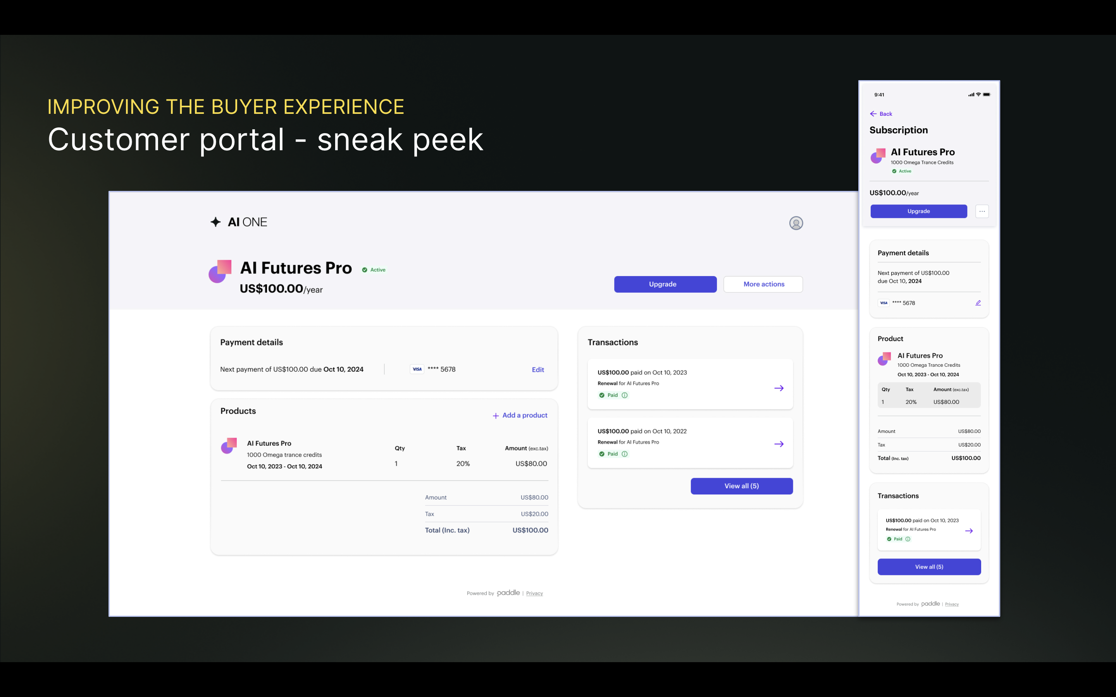Open Oct 10, 2022 transaction arrow
This screenshot has width=1116, height=697.
click(779, 444)
